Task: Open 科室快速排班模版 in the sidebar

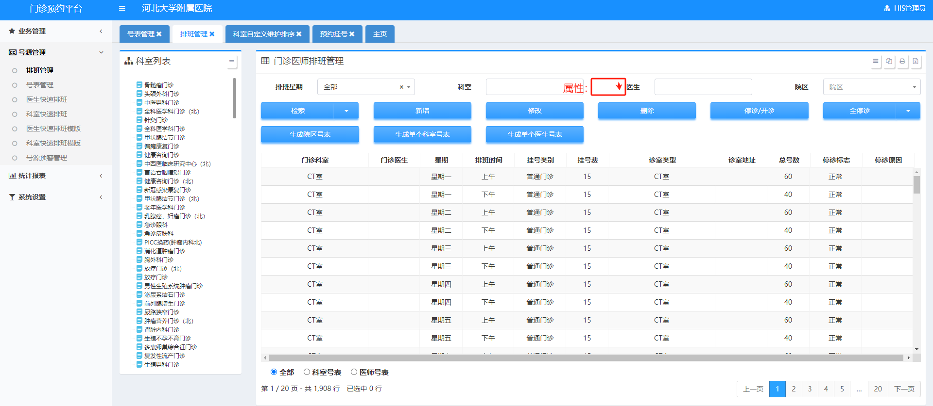Action: tap(53, 143)
